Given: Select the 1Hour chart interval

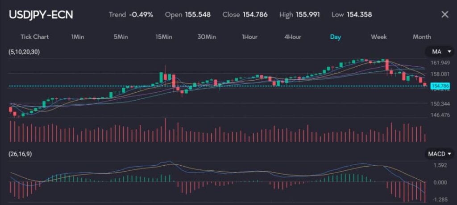Looking at the screenshot, I should click(x=249, y=37).
